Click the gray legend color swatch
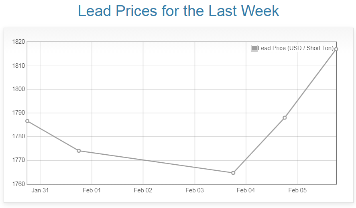356x208 pixels. click(254, 48)
